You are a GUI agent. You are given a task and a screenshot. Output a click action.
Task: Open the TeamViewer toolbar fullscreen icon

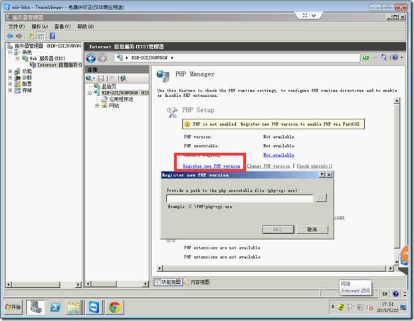click(305, 15)
